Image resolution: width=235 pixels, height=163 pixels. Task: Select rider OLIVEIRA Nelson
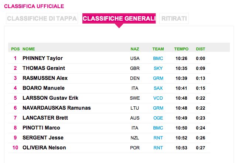(44, 148)
